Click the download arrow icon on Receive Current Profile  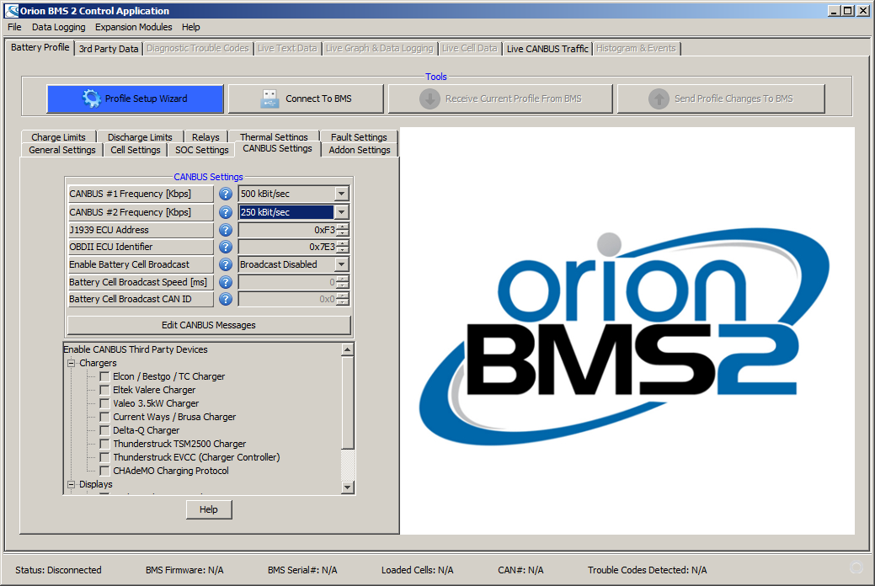pyautogui.click(x=429, y=99)
